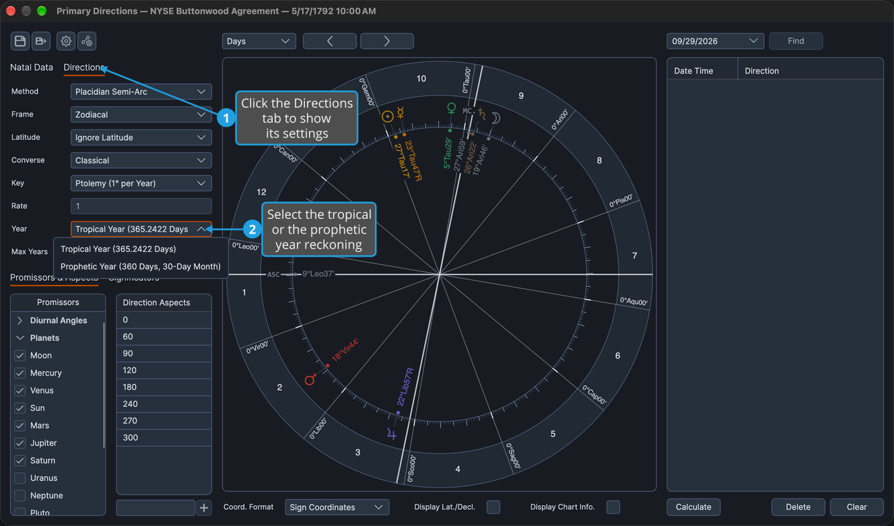Screen dimensions: 894x526
Task: Enable the Neptune promissor checkbox
Action: tap(20, 496)
